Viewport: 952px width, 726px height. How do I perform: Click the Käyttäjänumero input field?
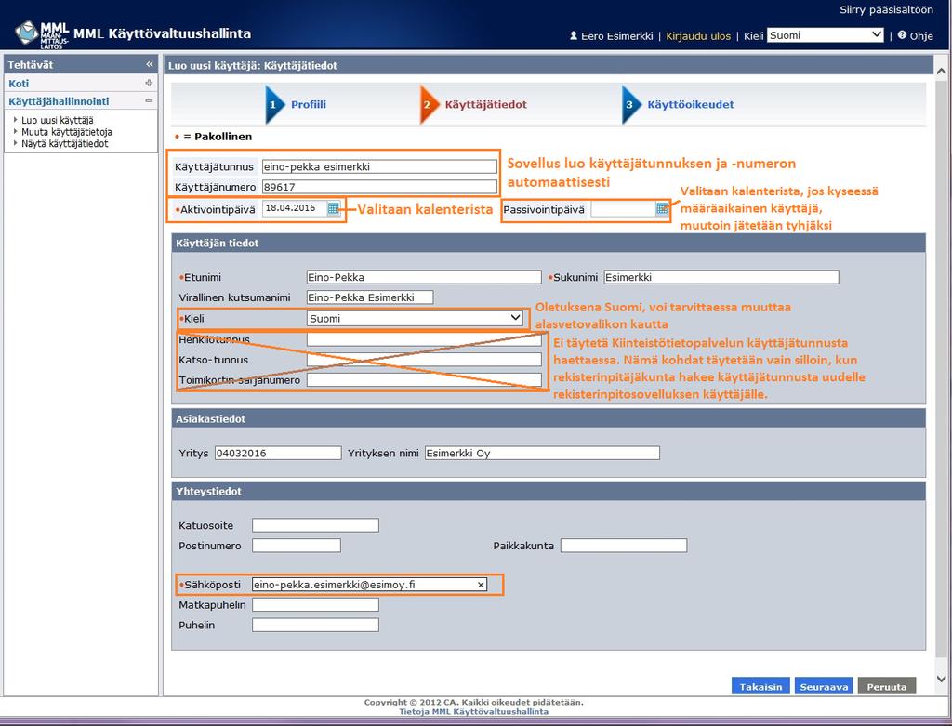(x=379, y=187)
